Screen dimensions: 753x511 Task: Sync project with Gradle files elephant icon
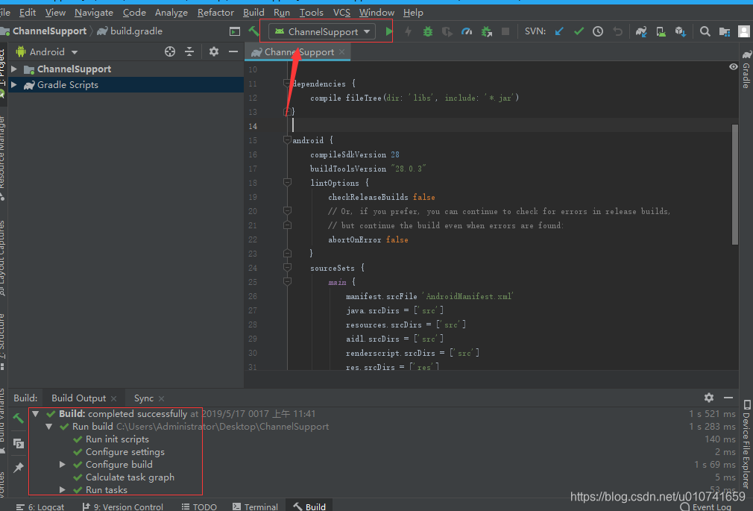pyautogui.click(x=640, y=31)
